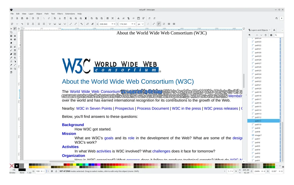Select the Ellipse tool
Screen dimensions: 294x185
(x=15, y=36)
